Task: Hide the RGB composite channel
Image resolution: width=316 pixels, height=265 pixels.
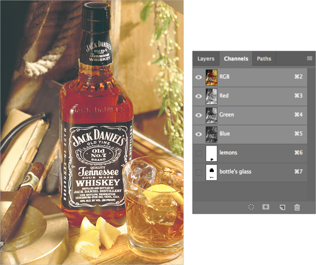Action: coord(199,77)
